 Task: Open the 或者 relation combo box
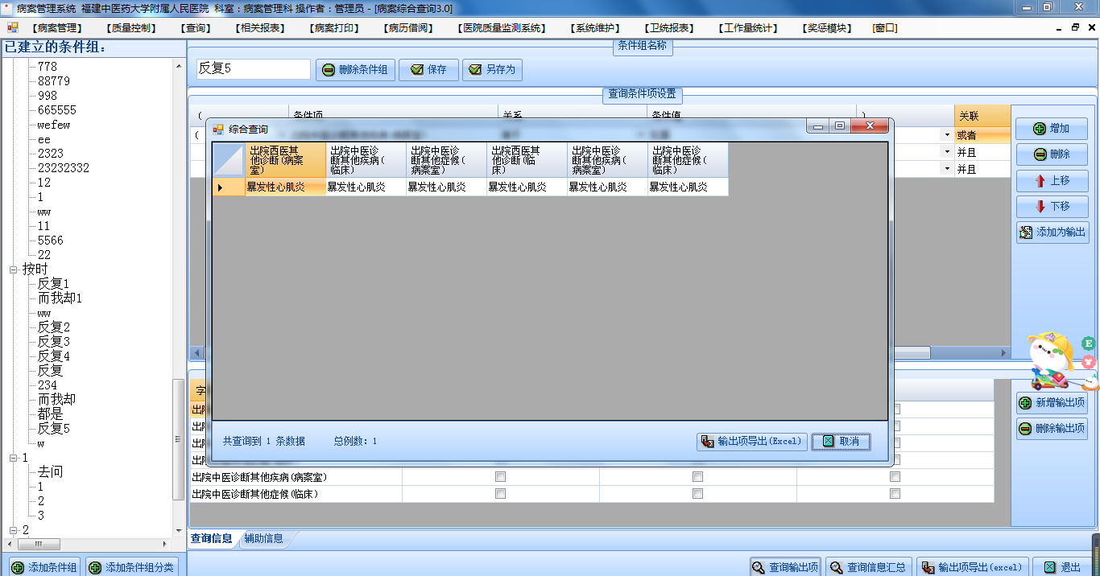(982, 135)
